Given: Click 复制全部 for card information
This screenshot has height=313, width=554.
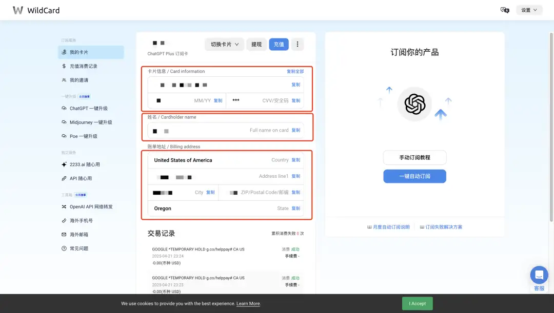Looking at the screenshot, I should (295, 71).
